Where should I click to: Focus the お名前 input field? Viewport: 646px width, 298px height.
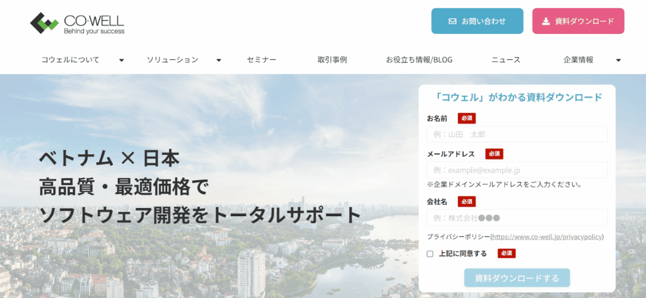[x=517, y=134]
